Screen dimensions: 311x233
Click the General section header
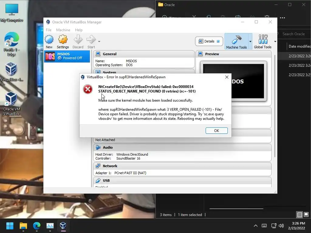[144, 54]
